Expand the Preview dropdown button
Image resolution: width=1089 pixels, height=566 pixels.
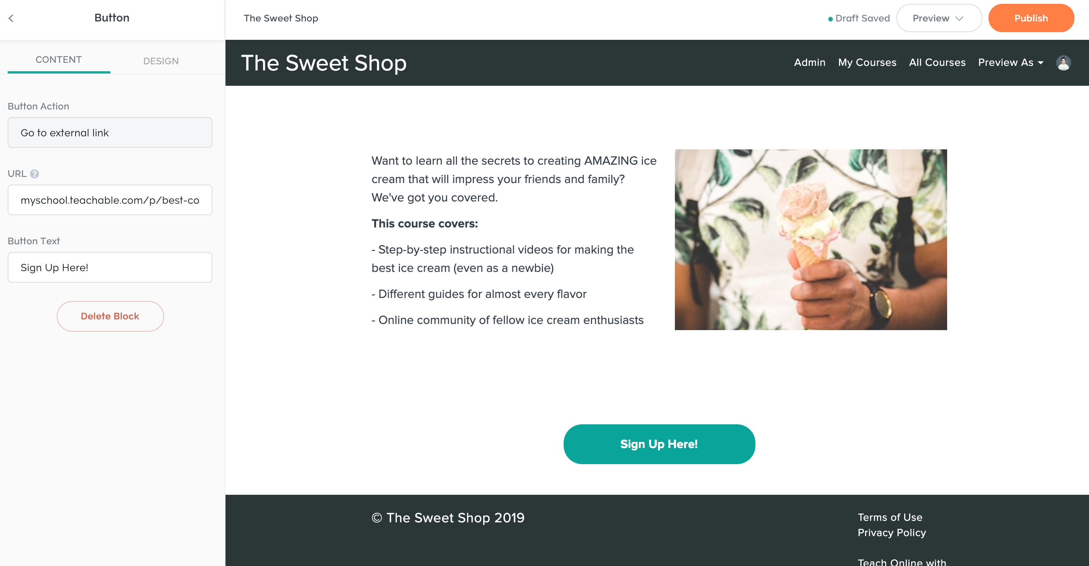pyautogui.click(x=939, y=18)
